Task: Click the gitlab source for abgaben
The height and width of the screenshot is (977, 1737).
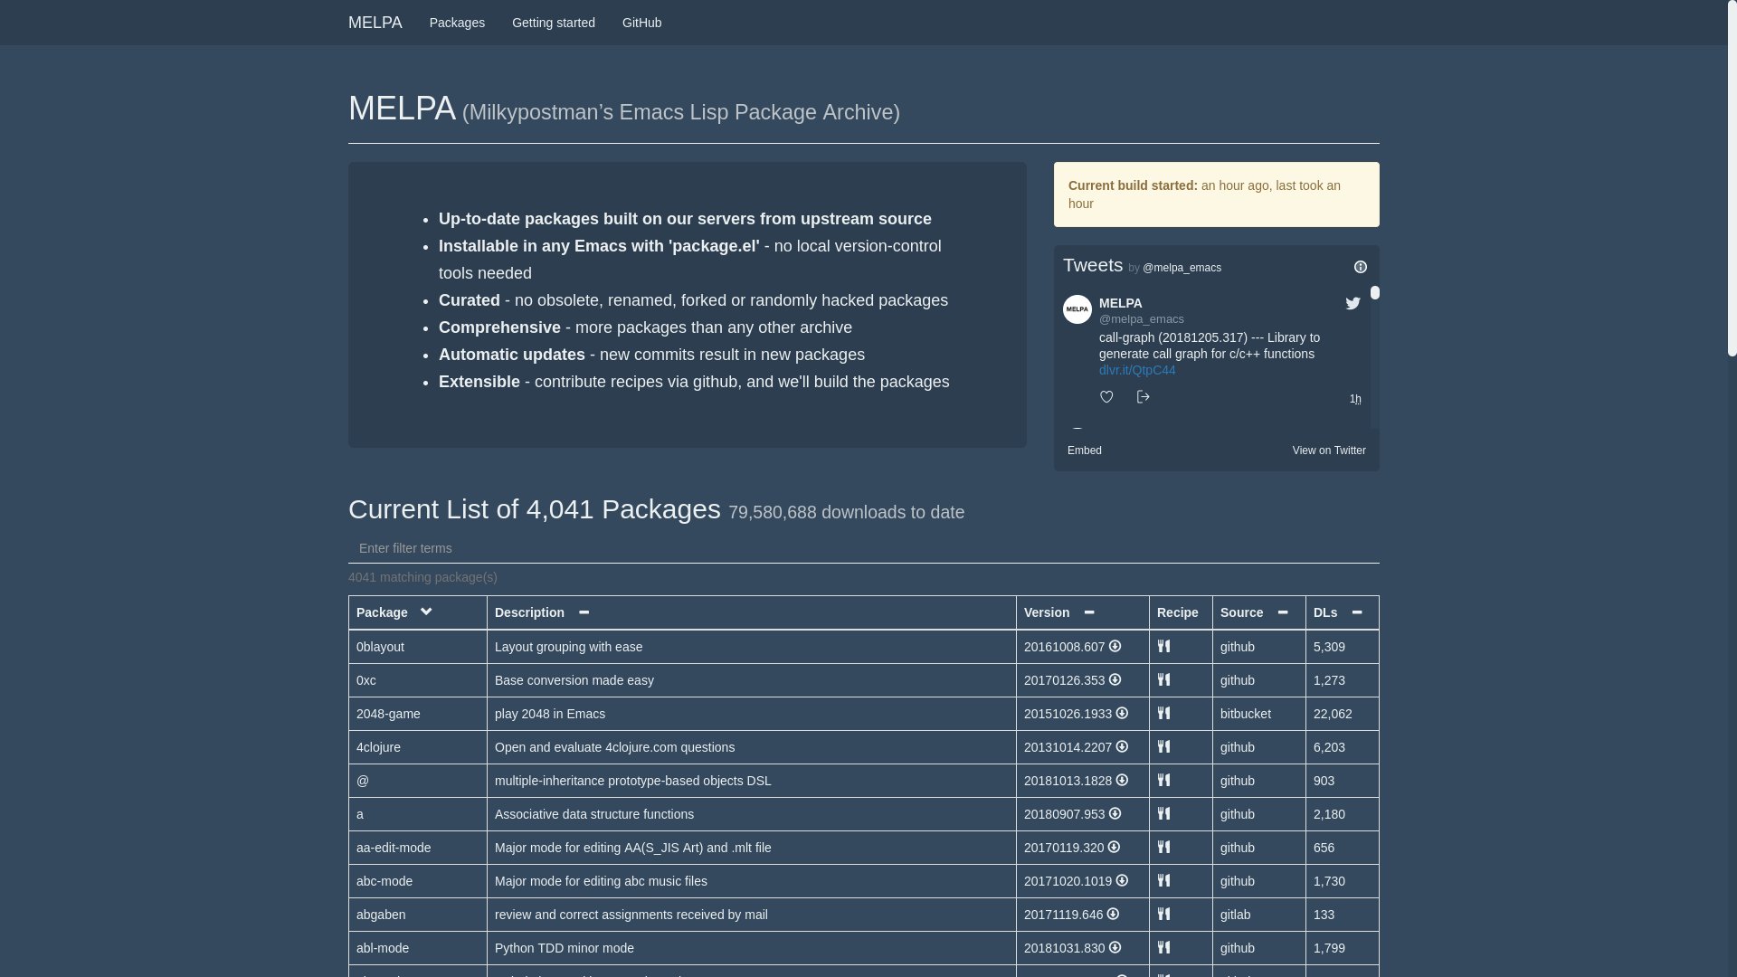Action: point(1235,915)
